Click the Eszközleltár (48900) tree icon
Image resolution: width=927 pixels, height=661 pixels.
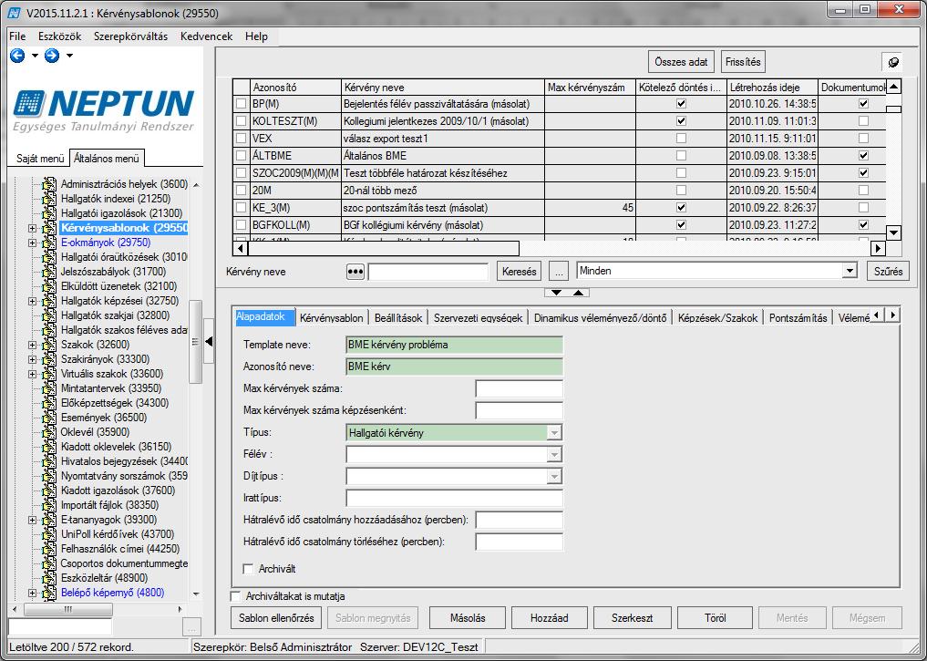click(50, 578)
